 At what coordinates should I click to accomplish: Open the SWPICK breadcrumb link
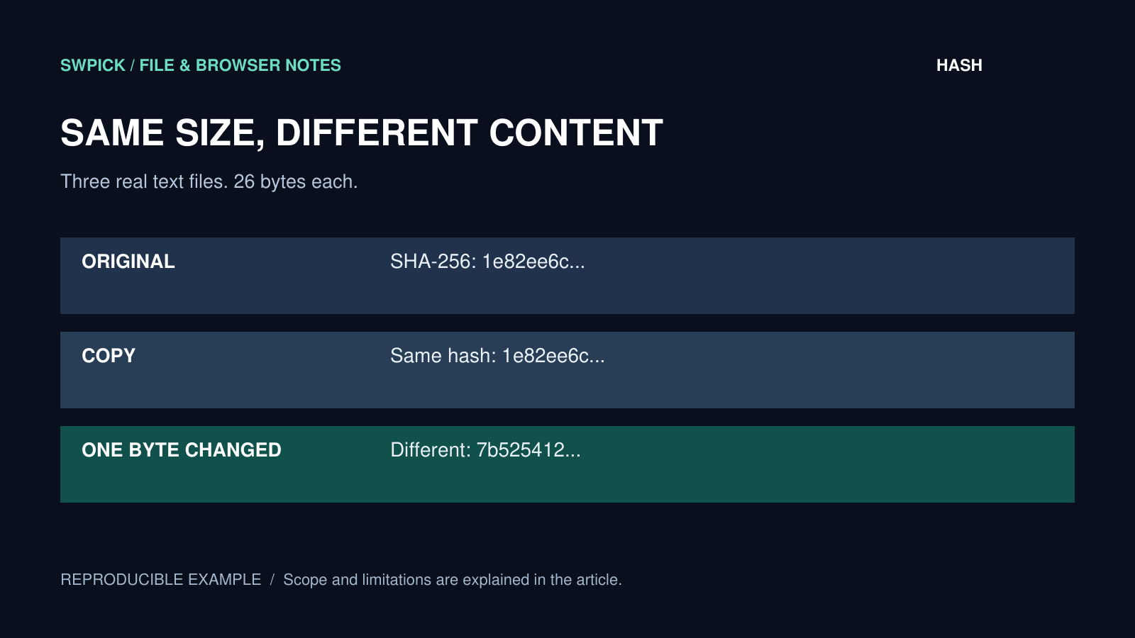click(93, 65)
